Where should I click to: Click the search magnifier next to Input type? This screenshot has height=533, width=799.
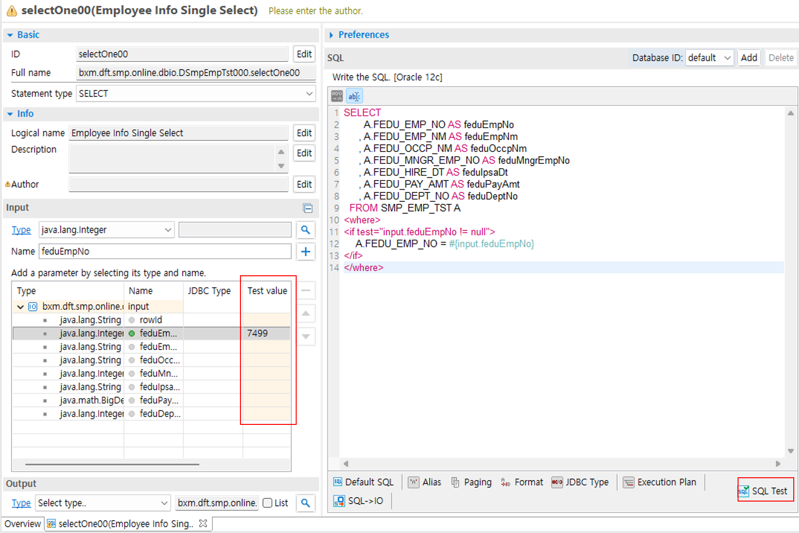(305, 230)
